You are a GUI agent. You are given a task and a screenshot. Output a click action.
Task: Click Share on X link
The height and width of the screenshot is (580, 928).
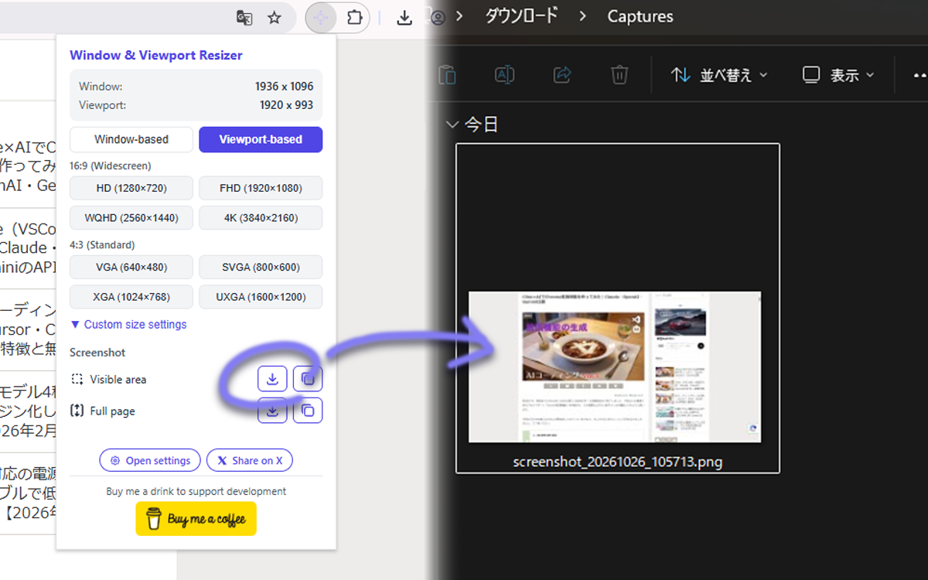[249, 460]
